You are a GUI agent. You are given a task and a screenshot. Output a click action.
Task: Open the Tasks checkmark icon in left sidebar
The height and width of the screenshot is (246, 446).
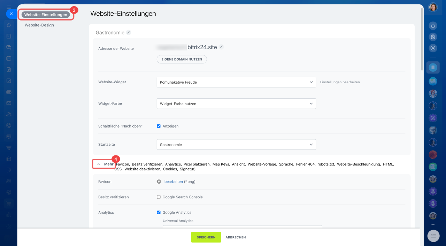pos(9,80)
